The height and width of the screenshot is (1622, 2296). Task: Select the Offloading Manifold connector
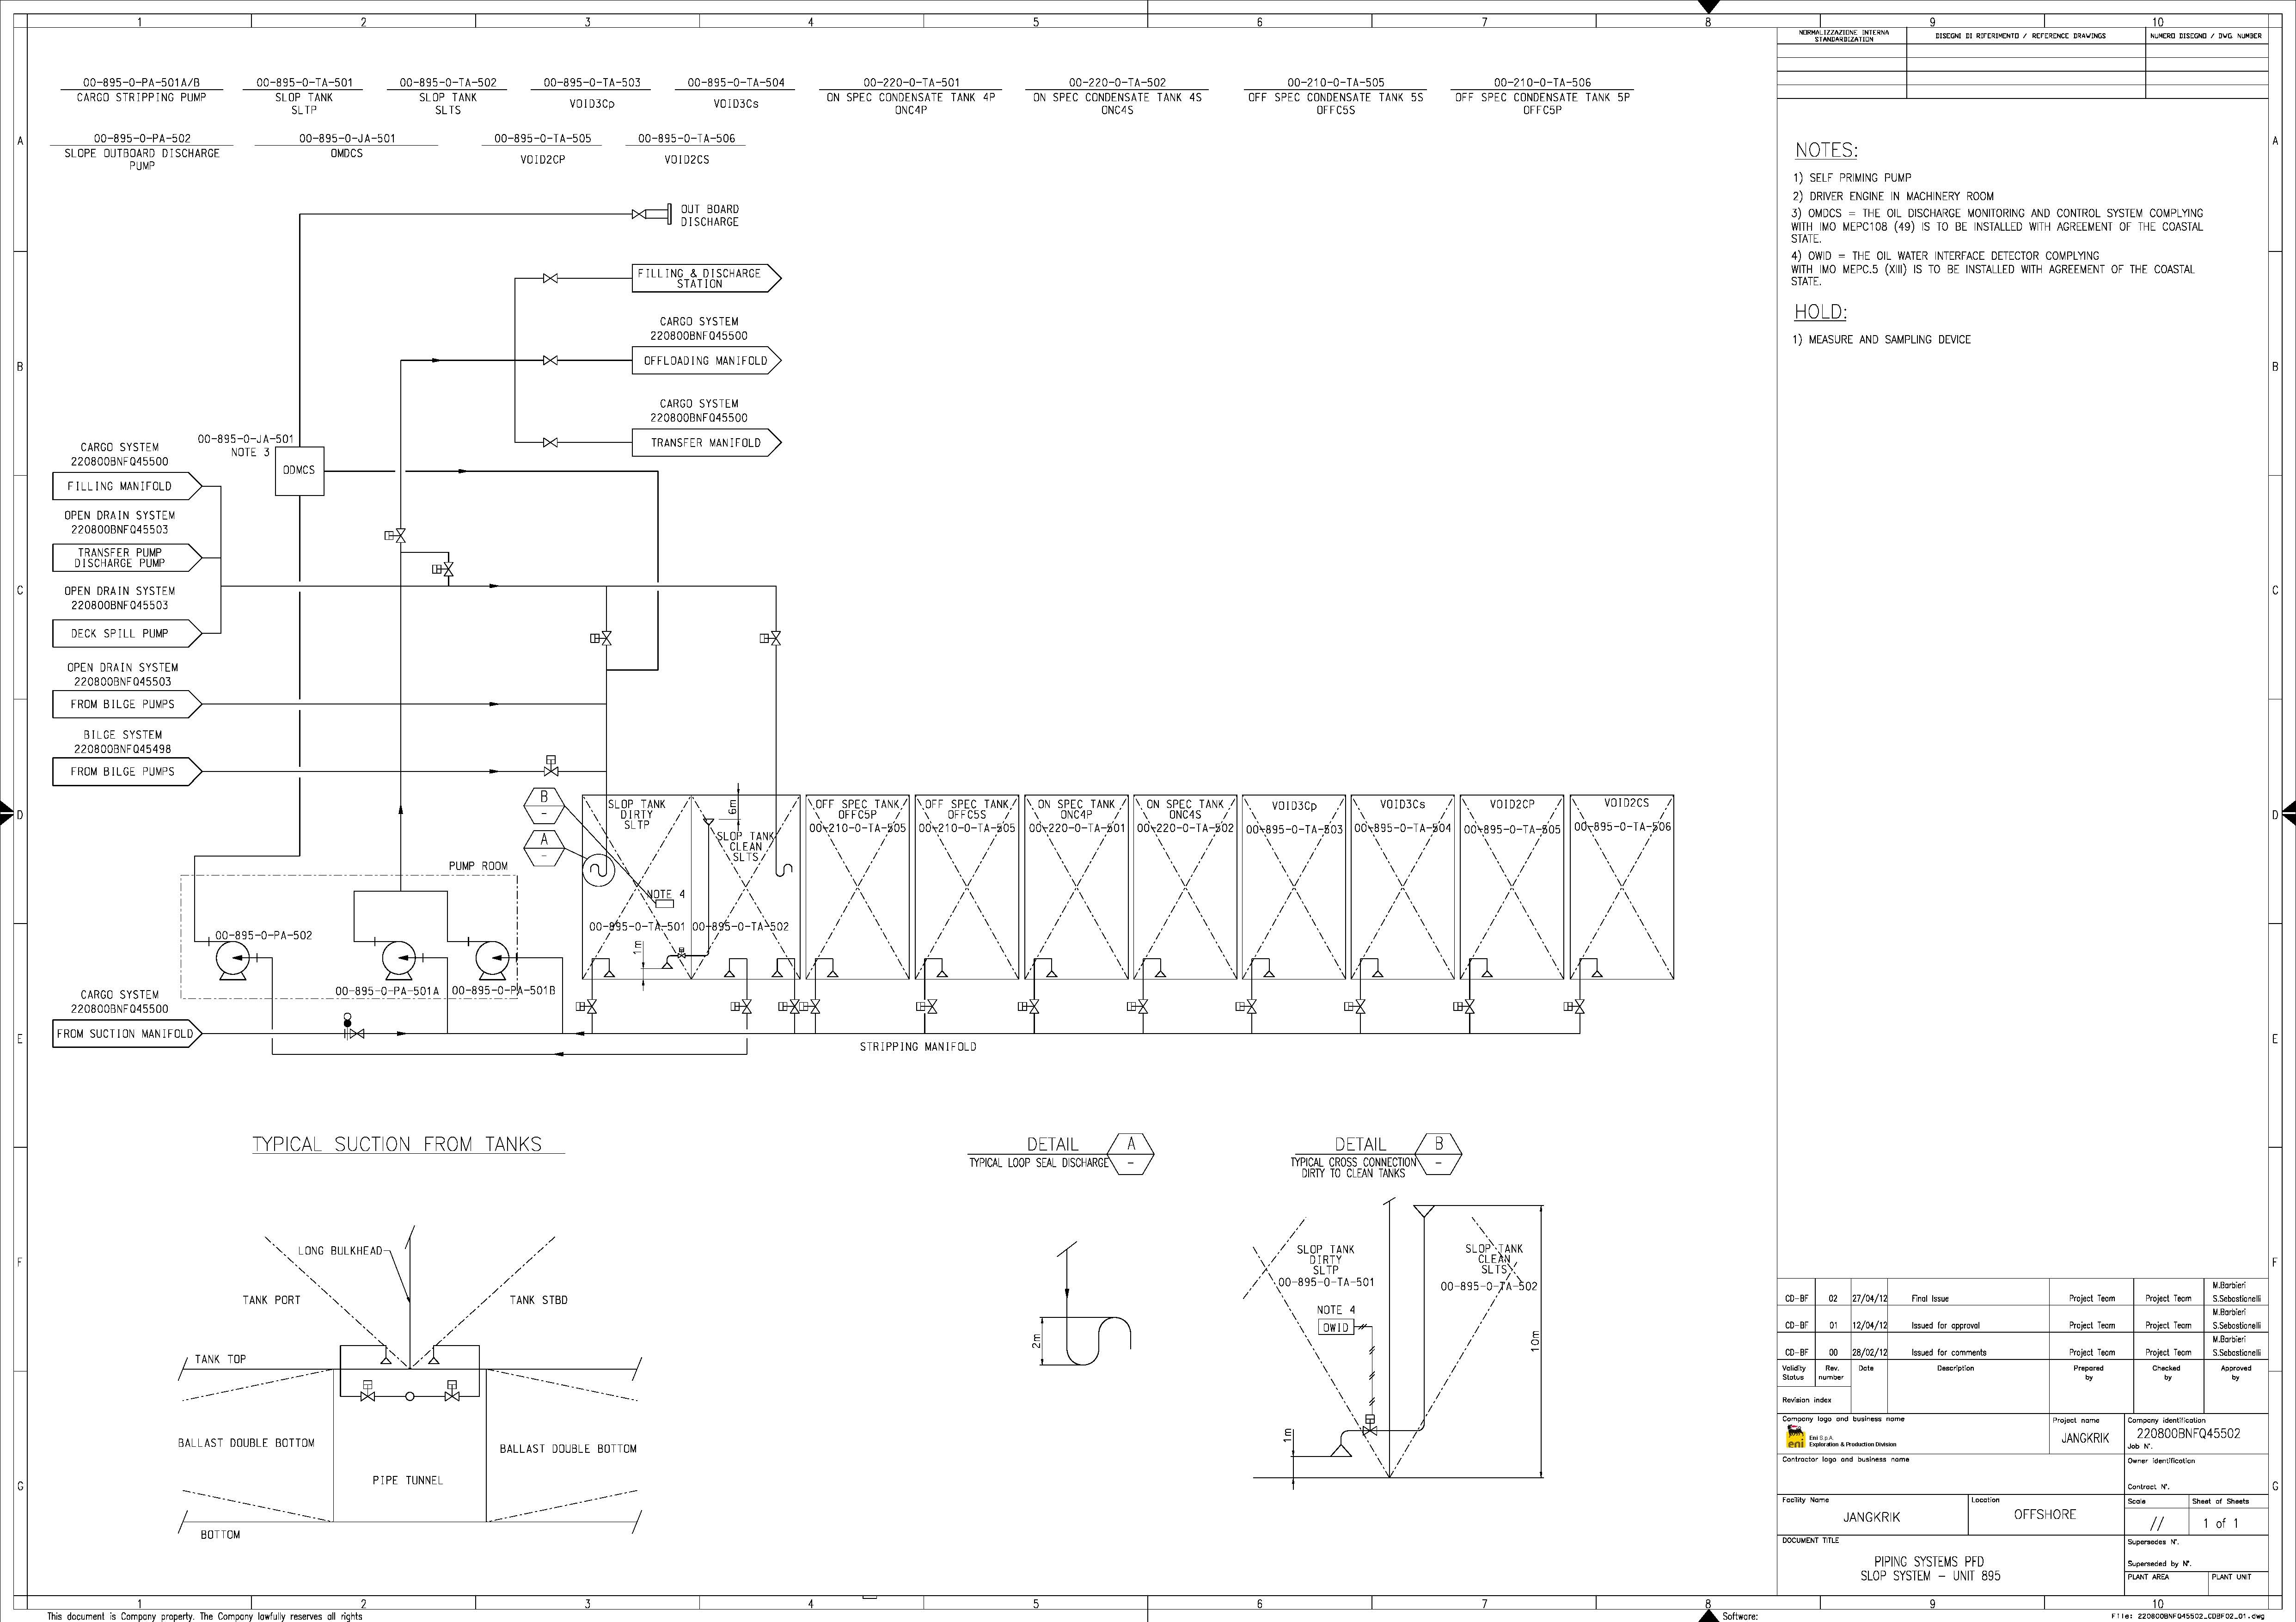(706, 360)
